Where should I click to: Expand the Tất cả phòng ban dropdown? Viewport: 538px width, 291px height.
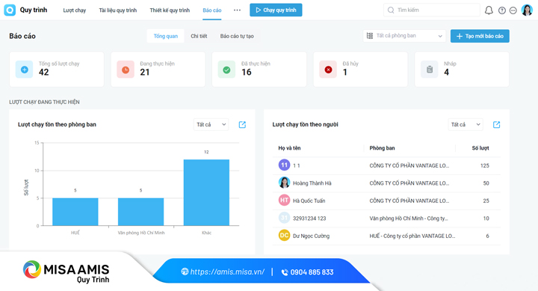coord(404,36)
